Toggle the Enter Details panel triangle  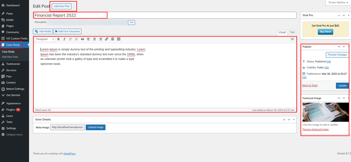click(294, 120)
